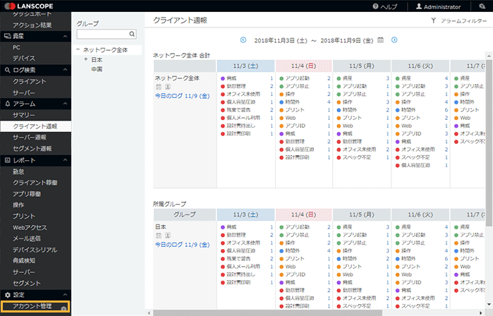493x316 pixels.
Task: Expand the 日本 group tree node
Action: tap(85, 59)
